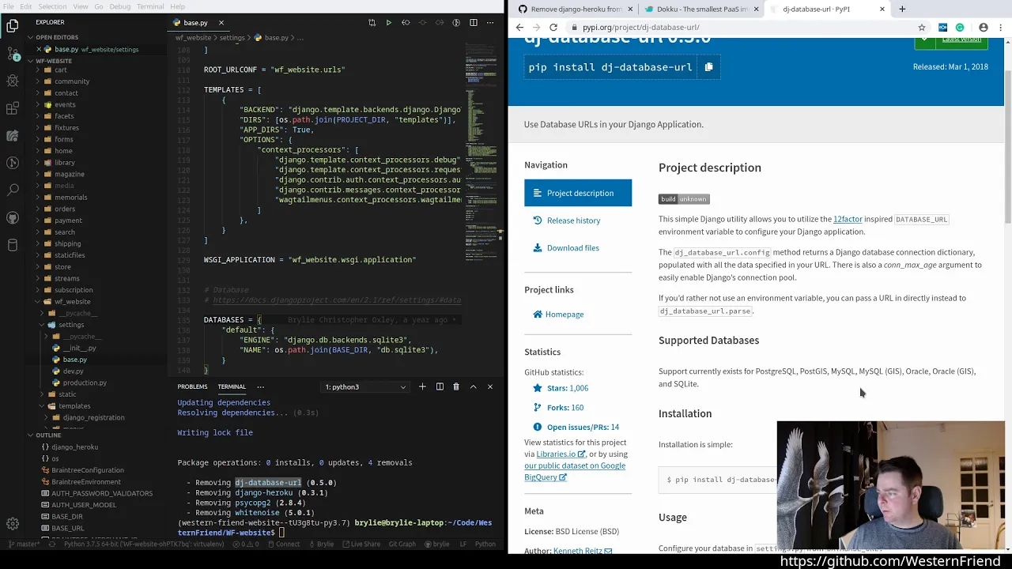
Task: Go to the previous change in the editor toolbar
Action: [x=406, y=23]
